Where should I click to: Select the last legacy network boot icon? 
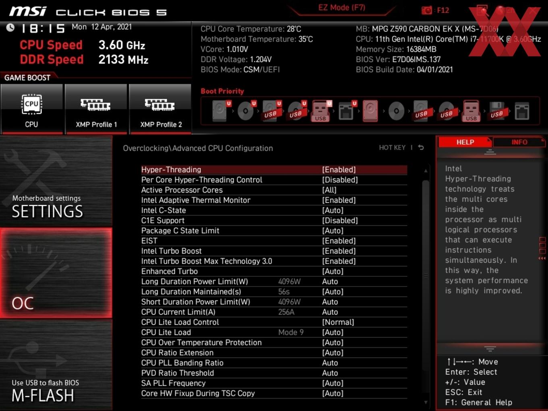522,111
